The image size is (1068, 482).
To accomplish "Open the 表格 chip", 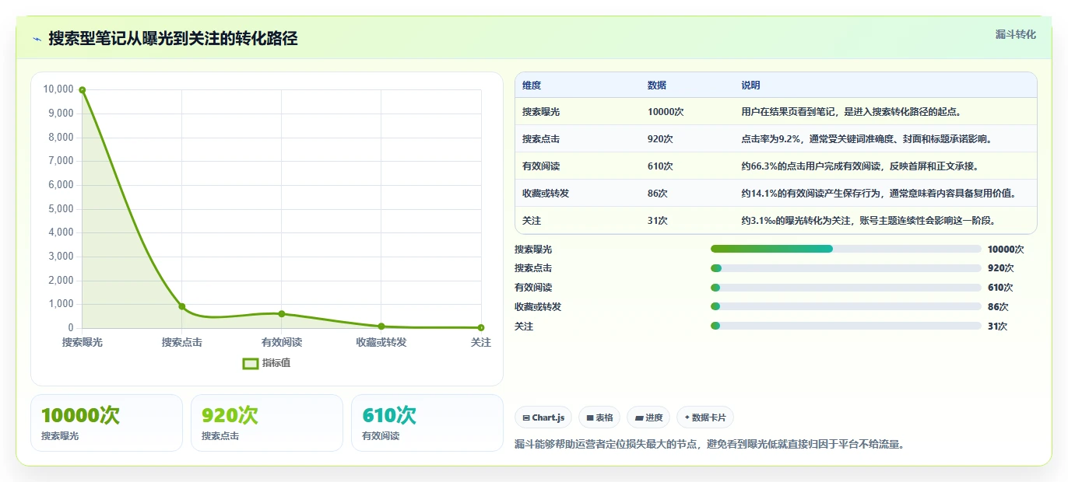I will pos(599,417).
